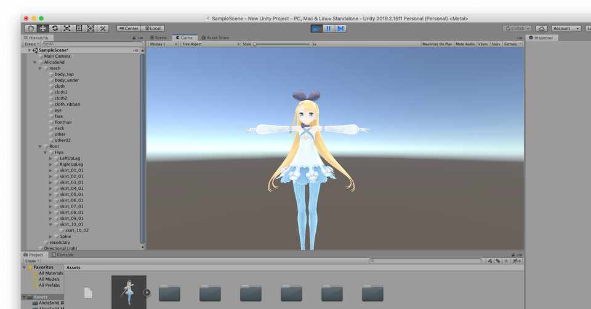
Task: Toggle the Project panel lock icon
Action: click(x=513, y=255)
